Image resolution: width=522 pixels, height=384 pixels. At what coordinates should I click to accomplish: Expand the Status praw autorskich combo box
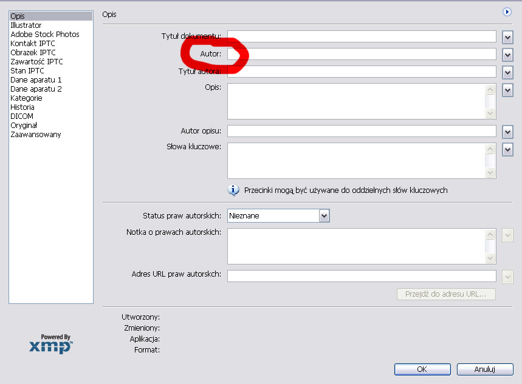[x=324, y=215]
